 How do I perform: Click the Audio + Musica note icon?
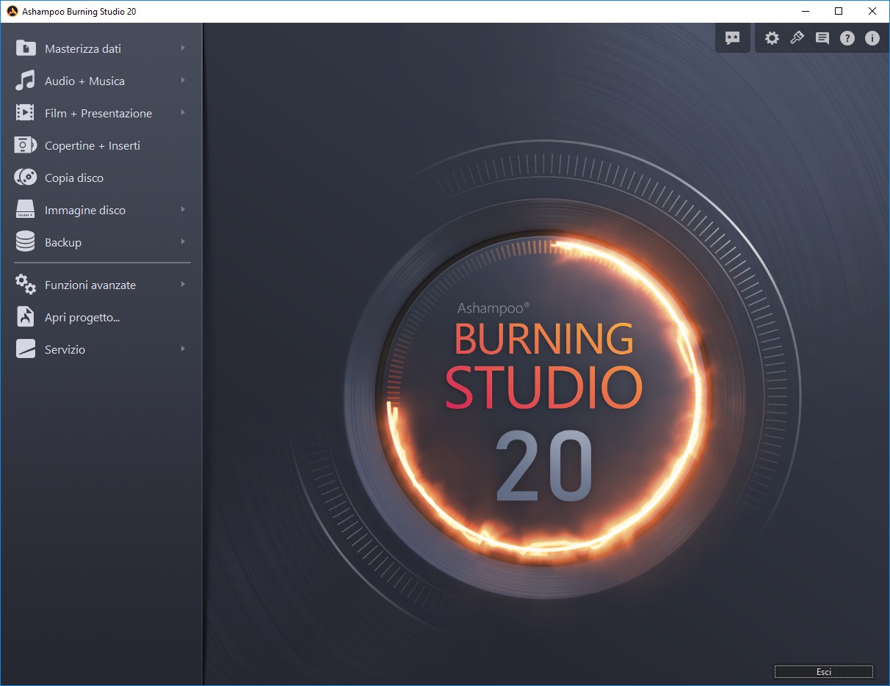tap(25, 81)
